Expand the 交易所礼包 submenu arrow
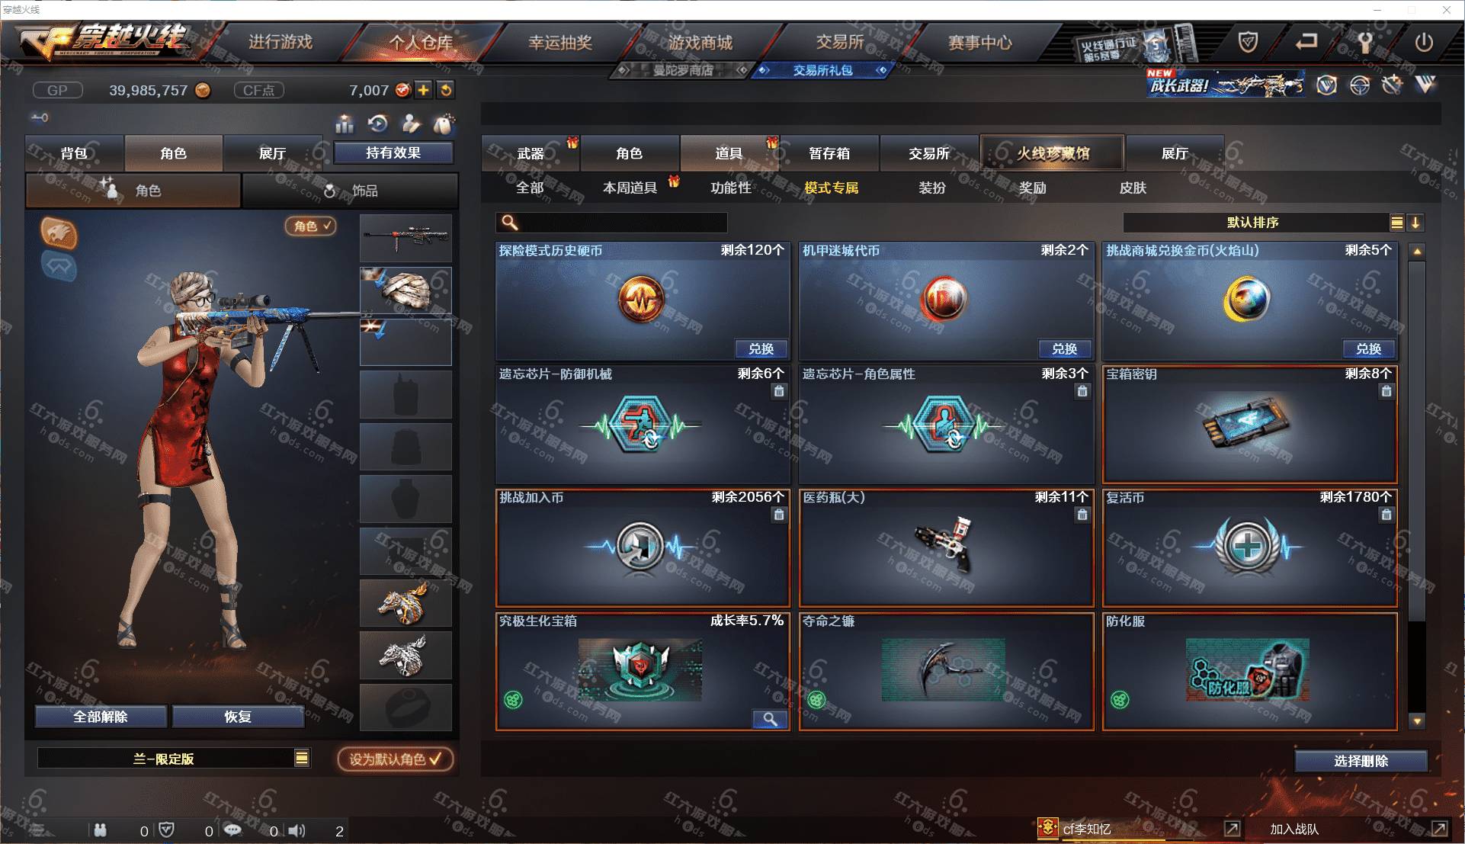This screenshot has height=844, width=1465. pyautogui.click(x=882, y=70)
